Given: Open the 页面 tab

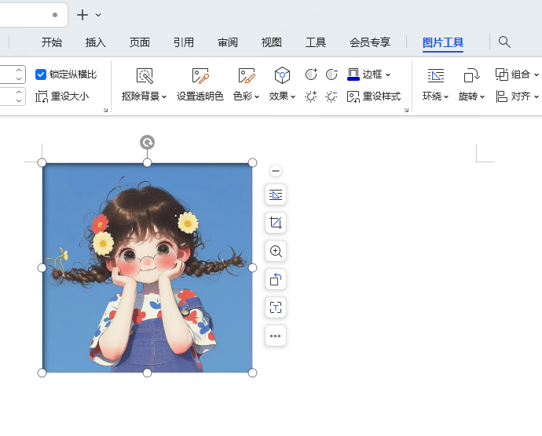Looking at the screenshot, I should coord(140,42).
